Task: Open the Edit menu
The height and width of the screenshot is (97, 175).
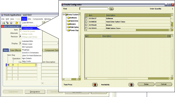Action: click(7, 19)
